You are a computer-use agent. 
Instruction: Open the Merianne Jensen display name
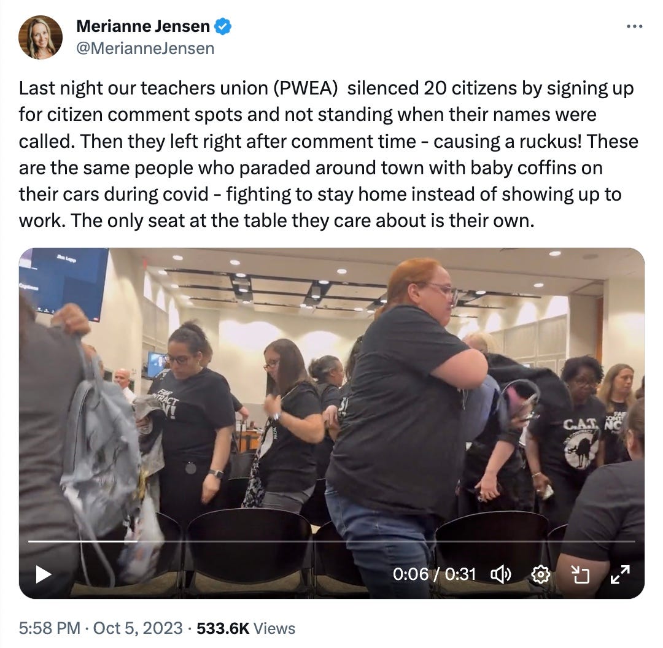[143, 26]
